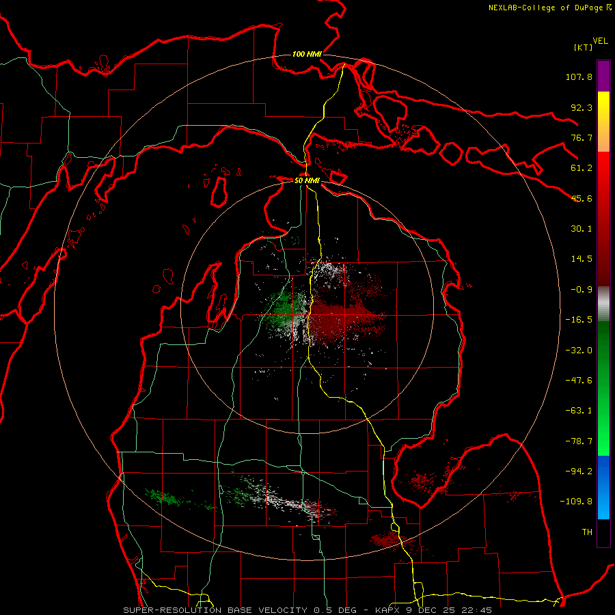Select the -63.1 velocity scale value
The width and height of the screenshot is (615, 615).
[579, 411]
